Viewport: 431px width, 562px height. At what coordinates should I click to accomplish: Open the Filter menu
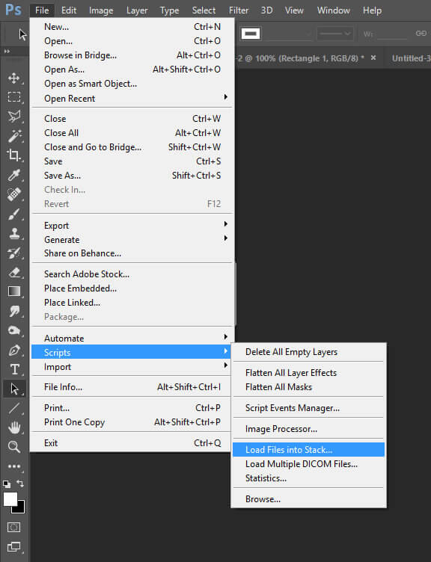(x=239, y=10)
